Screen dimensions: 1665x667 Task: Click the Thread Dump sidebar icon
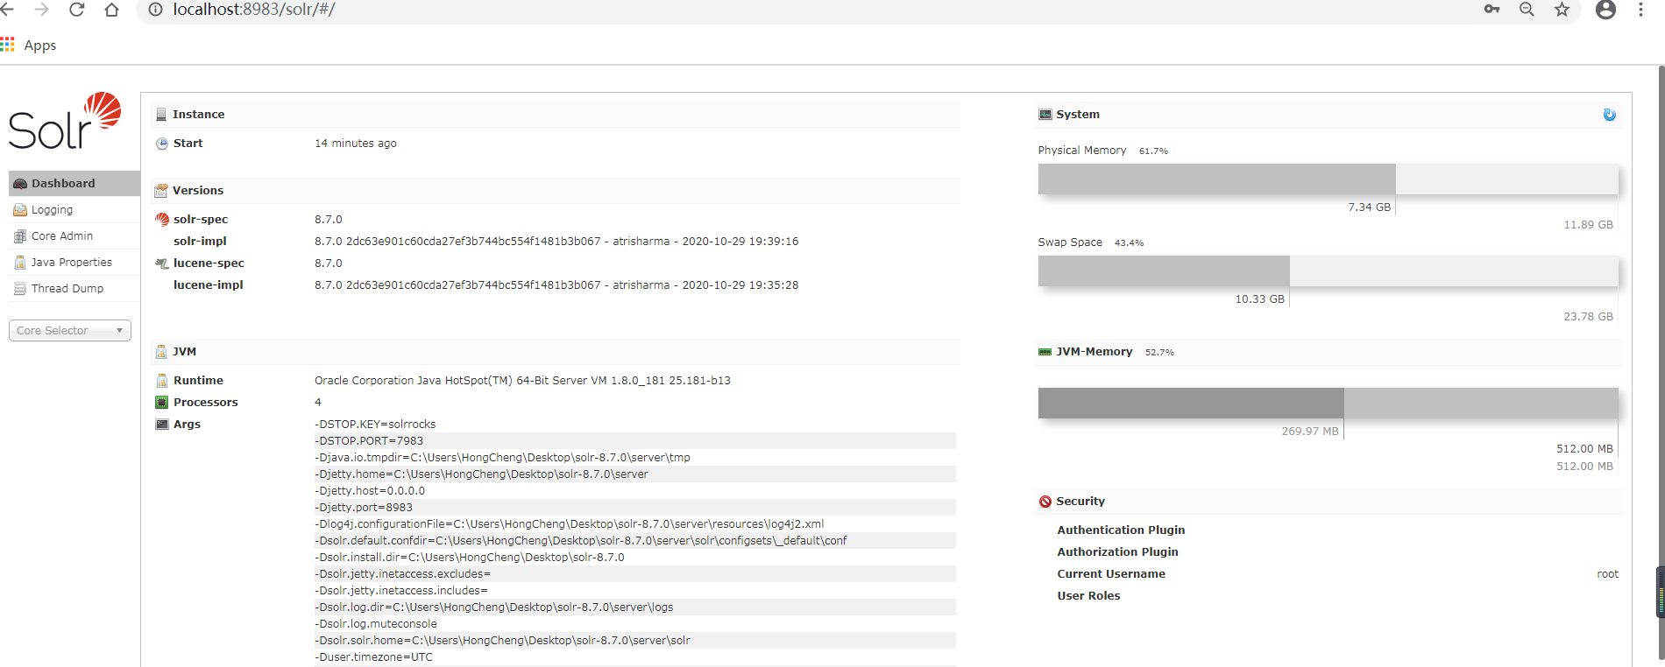coord(20,289)
